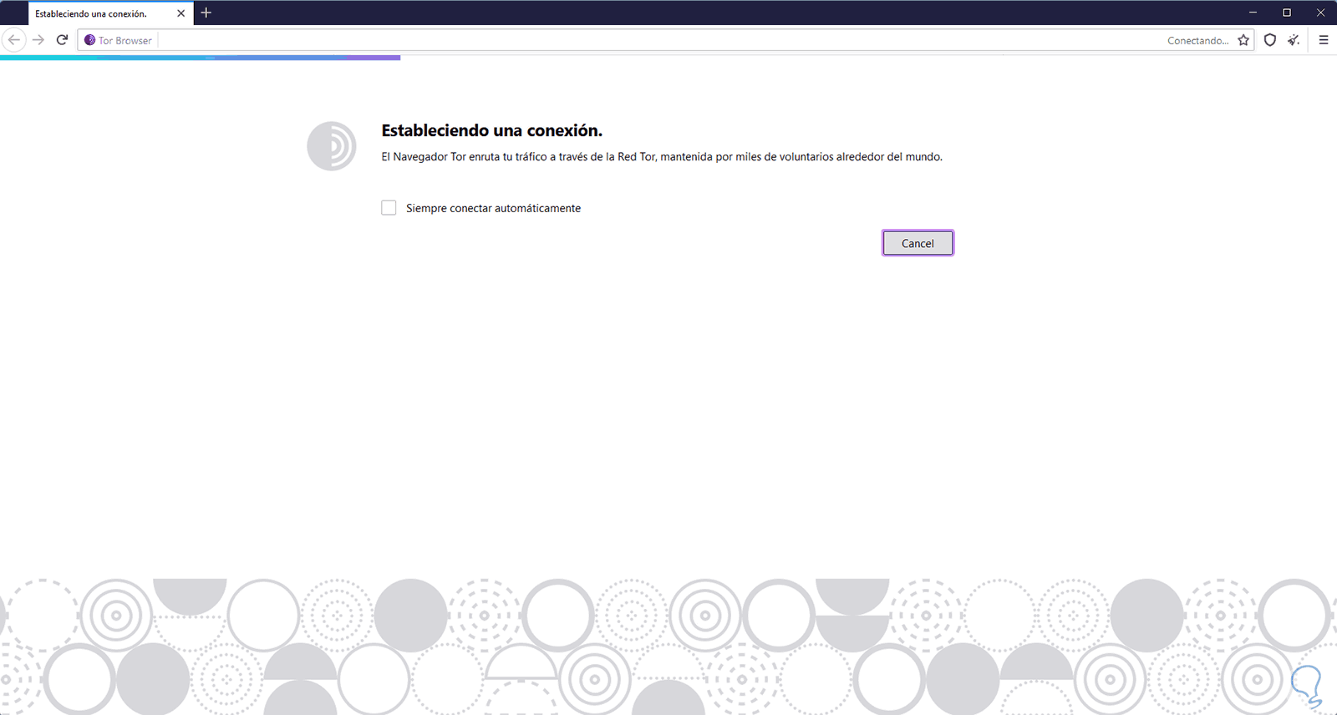The height and width of the screenshot is (715, 1337).
Task: Open a new tab with the plus button
Action: point(206,13)
